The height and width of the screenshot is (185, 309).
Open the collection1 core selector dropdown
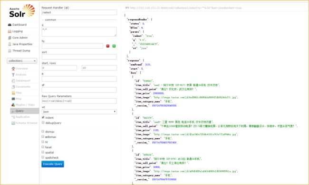tap(22, 61)
